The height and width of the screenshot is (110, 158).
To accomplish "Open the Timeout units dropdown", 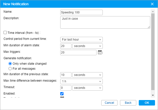I will pyautogui.click(x=87, y=88).
